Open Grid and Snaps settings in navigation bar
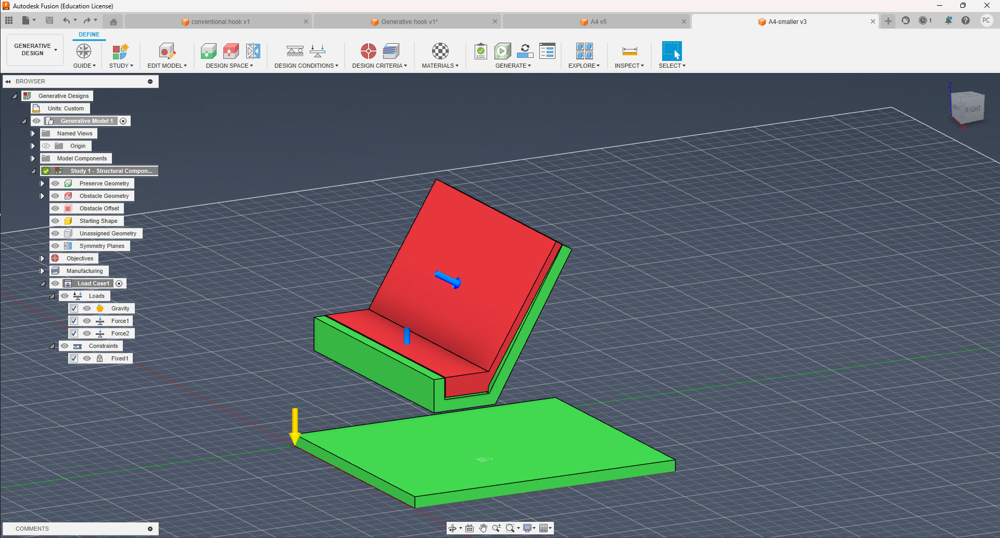 543,528
